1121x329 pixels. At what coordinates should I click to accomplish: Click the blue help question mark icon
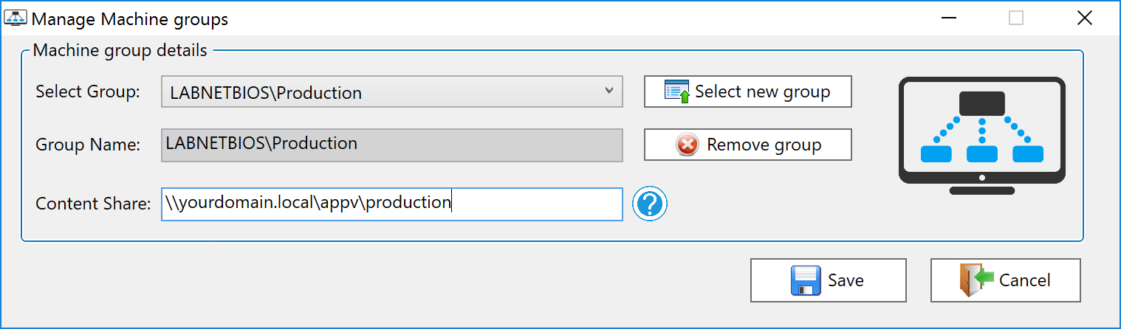coord(650,204)
